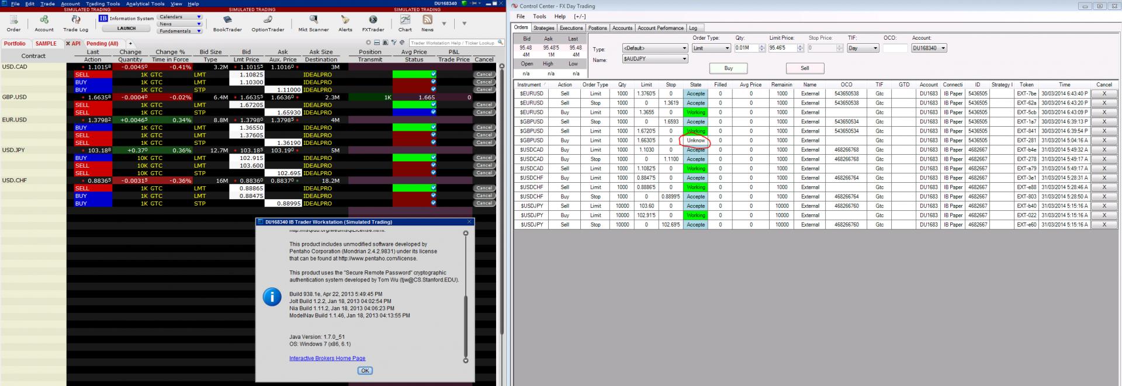Switch to the Executions tab in Control Center

click(x=571, y=28)
